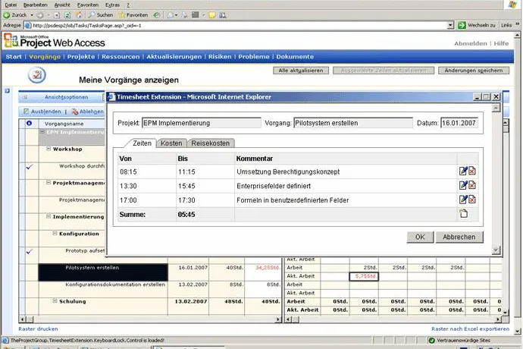This screenshot has width=523, height=349.
Task: Edit the 13:30 Enterprisefelder entry
Action: (x=463, y=185)
